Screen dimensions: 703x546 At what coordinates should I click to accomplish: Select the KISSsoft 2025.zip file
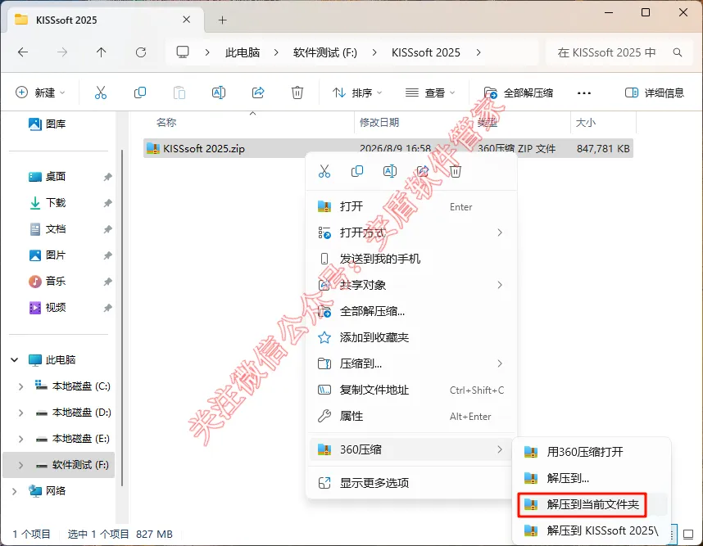(388, 148)
